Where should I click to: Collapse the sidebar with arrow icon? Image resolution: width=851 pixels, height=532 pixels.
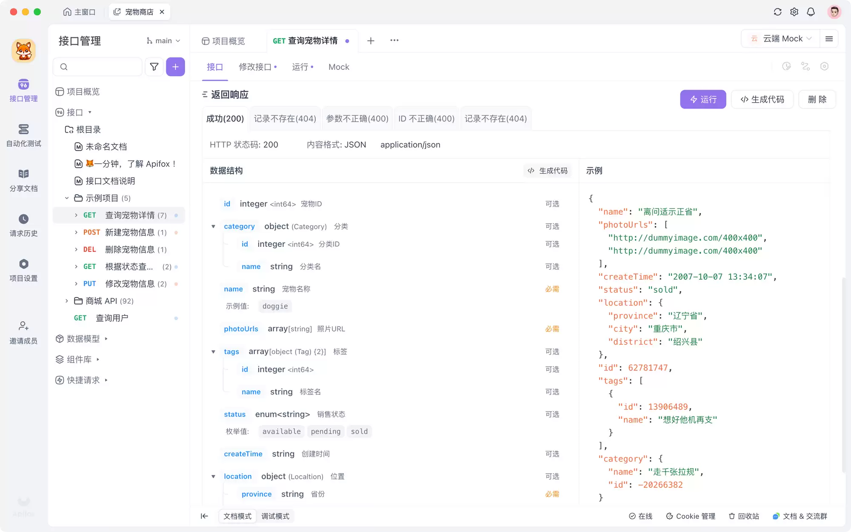pyautogui.click(x=204, y=516)
